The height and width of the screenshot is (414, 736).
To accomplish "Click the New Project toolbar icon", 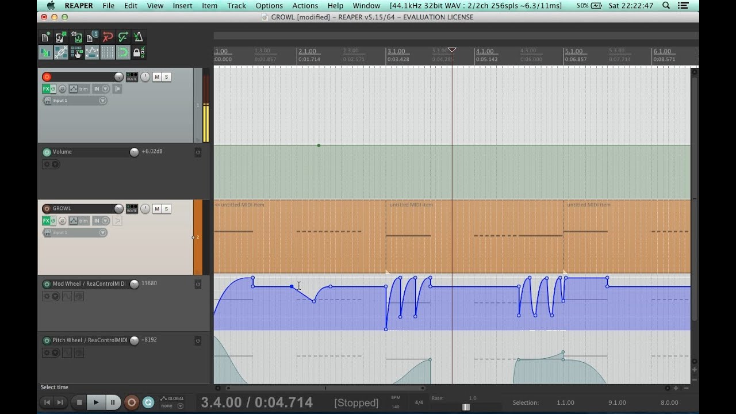I will pos(45,37).
